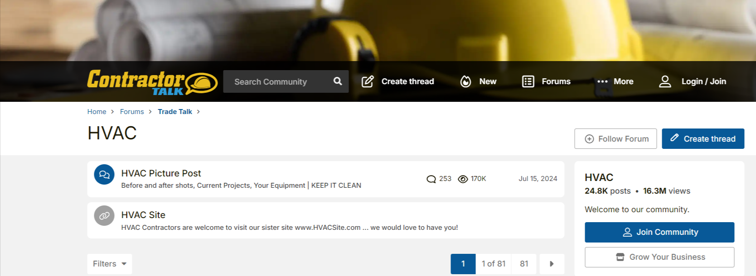This screenshot has width=756, height=276.
Task: Open the Forums menu item
Action: click(556, 81)
